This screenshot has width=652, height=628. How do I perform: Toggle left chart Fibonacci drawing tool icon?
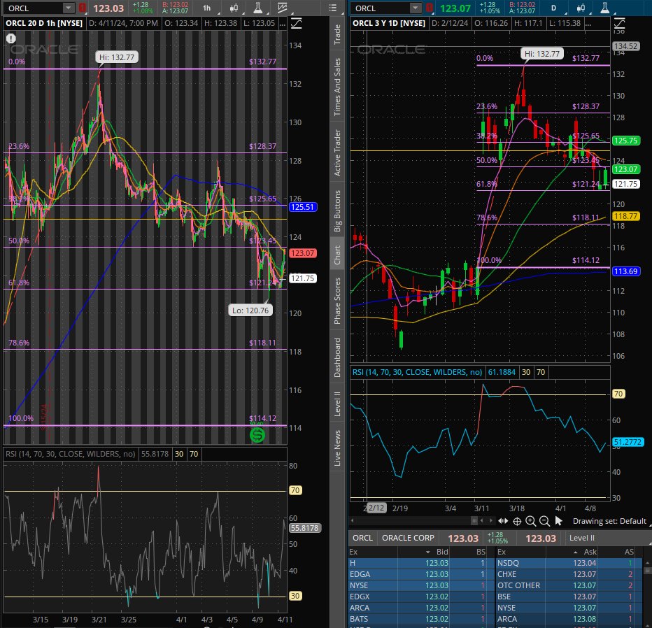pyautogui.click(x=296, y=23)
